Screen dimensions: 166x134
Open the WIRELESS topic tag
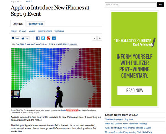[x=59, y=31]
